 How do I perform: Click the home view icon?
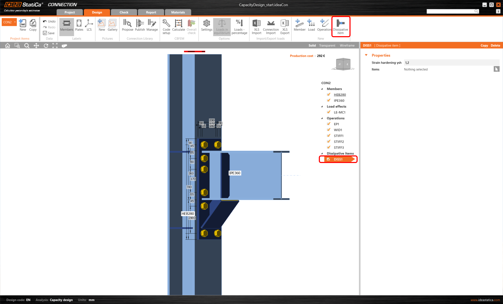(8, 46)
